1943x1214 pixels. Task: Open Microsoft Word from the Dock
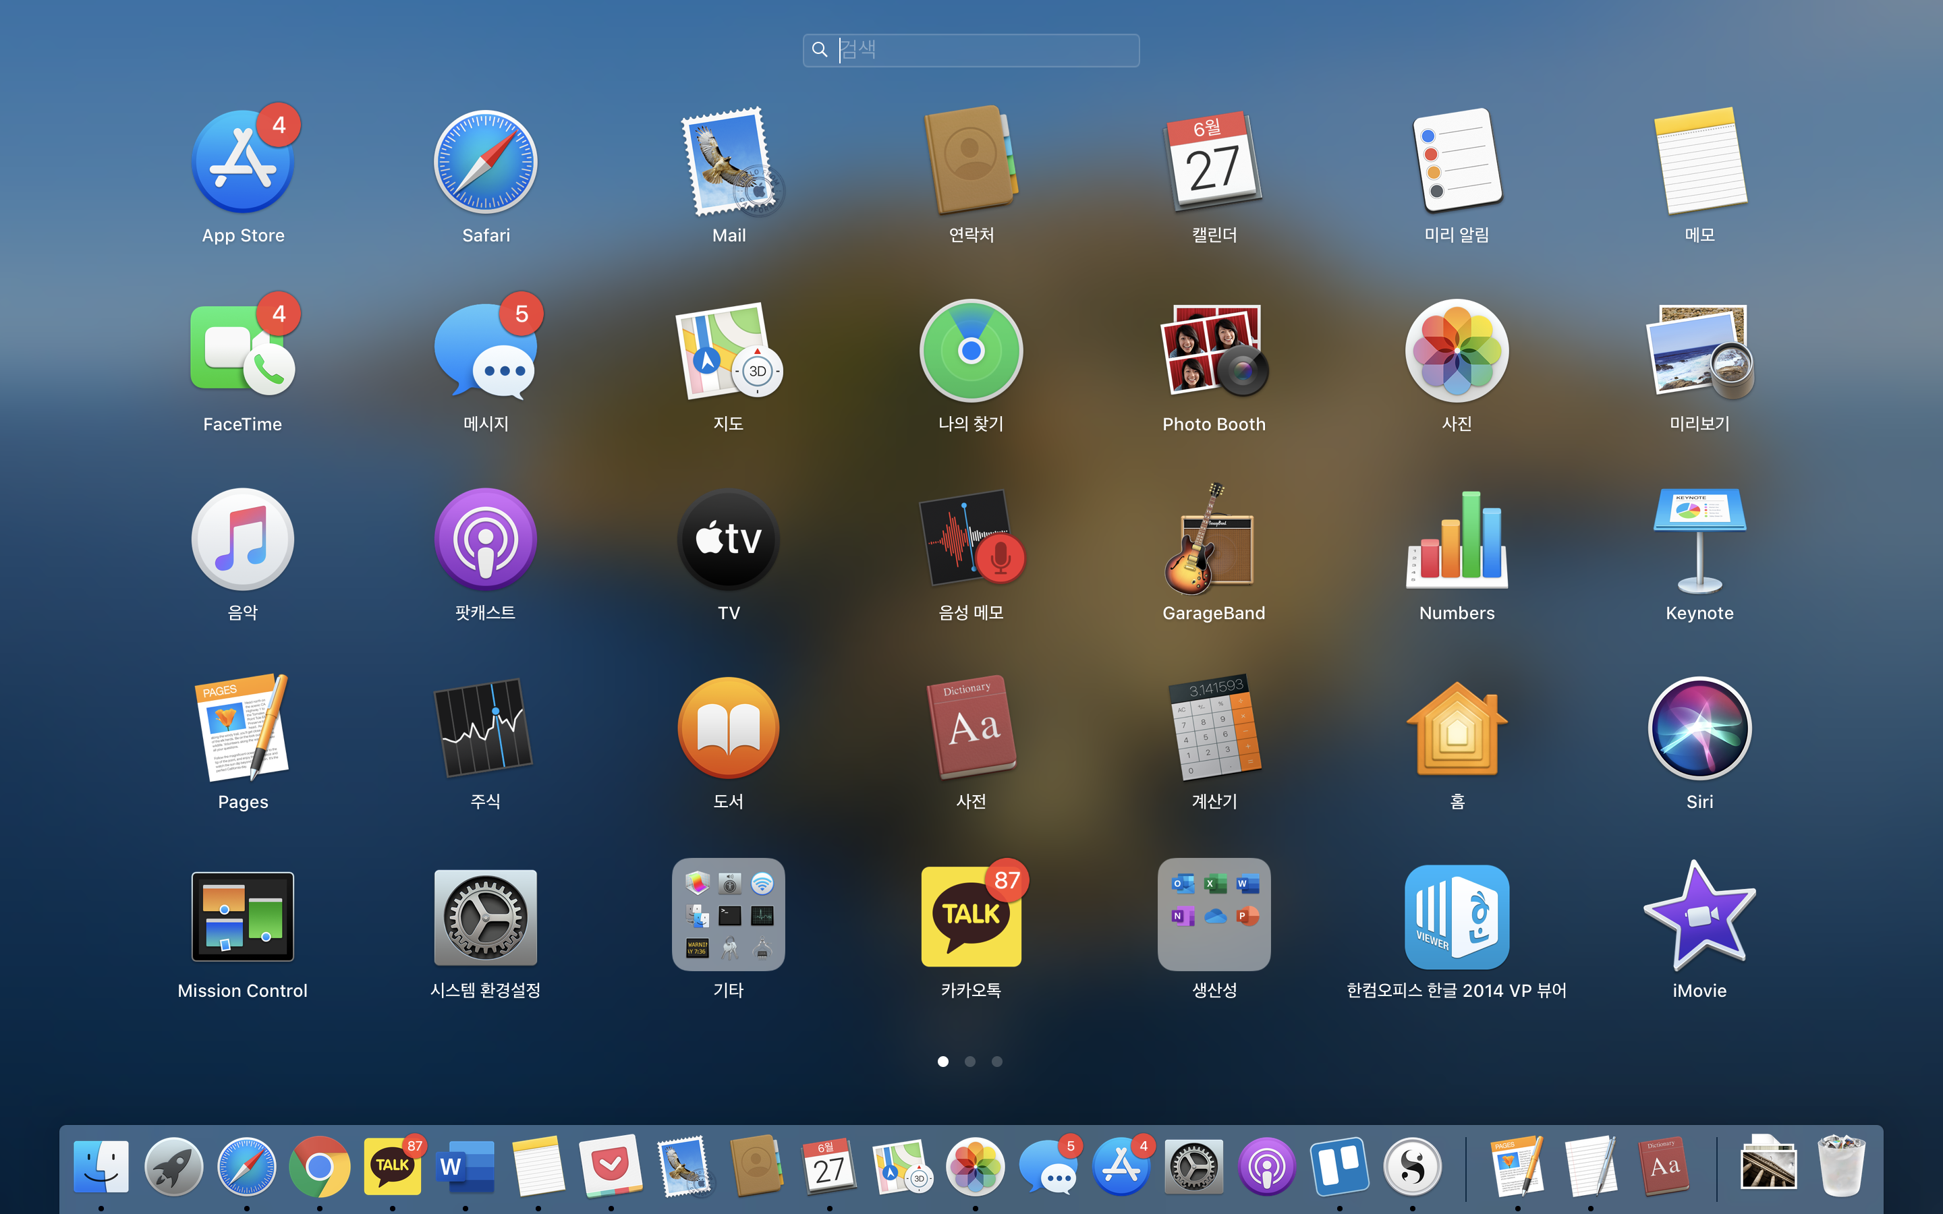465,1167
